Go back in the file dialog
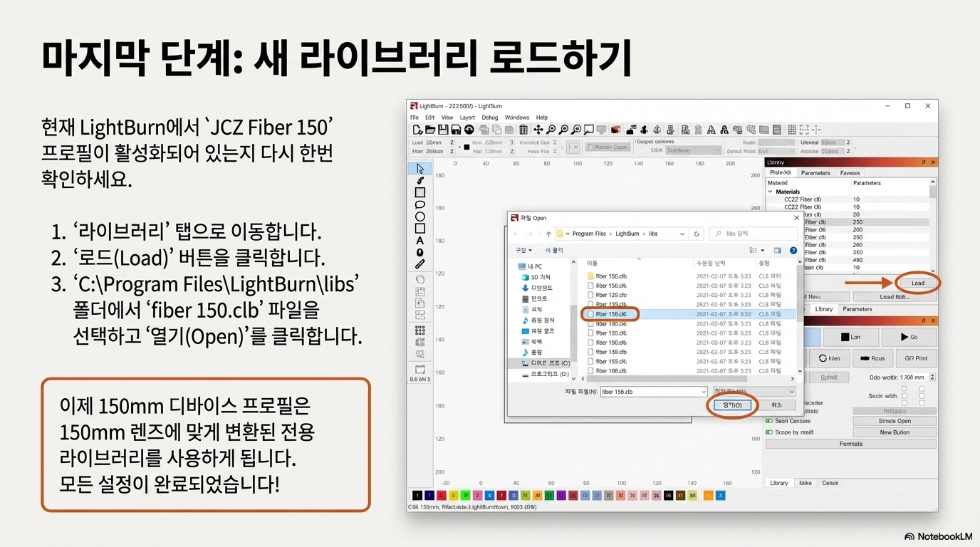Screen dimensions: 980x547 click(516, 234)
